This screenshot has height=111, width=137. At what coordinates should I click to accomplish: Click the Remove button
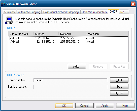tap(98, 67)
